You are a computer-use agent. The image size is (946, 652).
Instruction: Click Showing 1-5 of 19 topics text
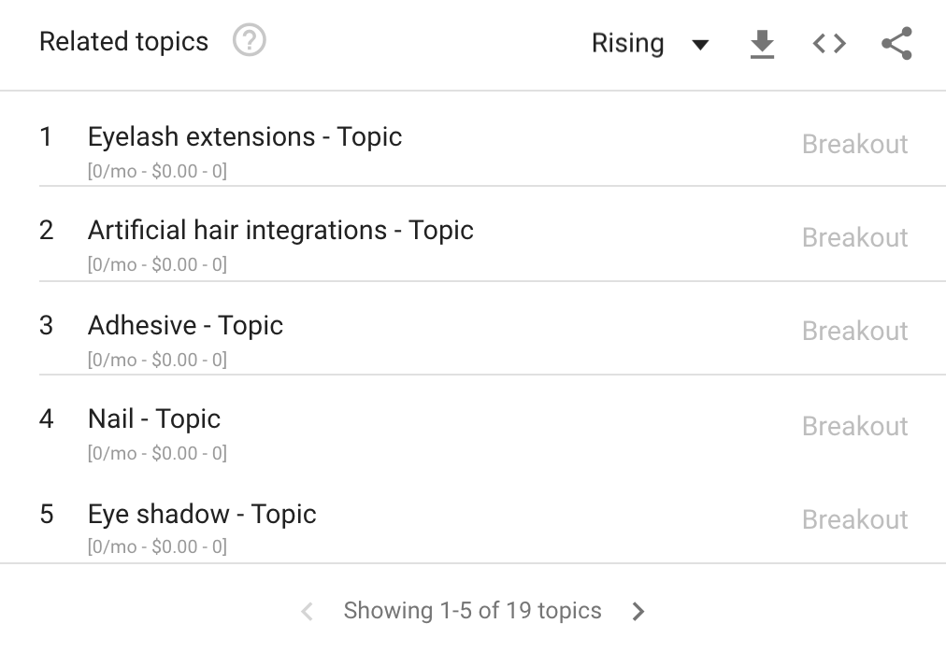pyautogui.click(x=472, y=611)
